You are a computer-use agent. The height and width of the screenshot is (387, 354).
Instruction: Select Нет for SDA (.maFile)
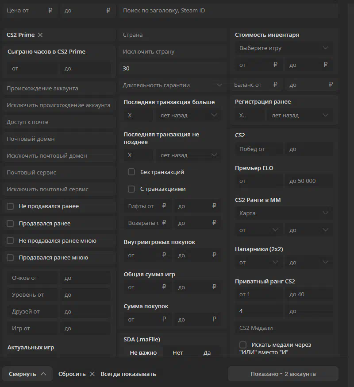[x=177, y=353]
